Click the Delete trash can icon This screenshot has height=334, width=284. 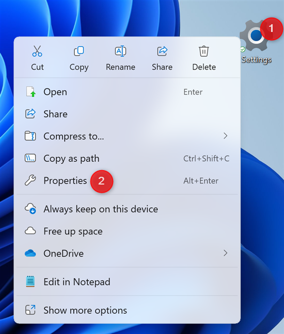coord(204,51)
